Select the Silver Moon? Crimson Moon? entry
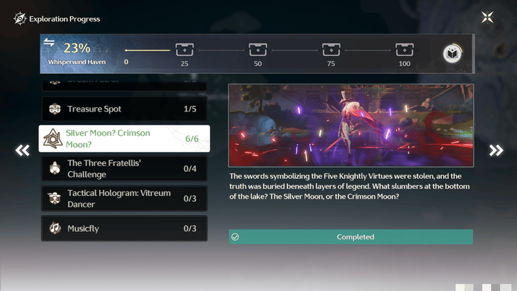 124,138
